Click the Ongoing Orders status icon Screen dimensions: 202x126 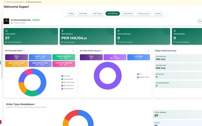tap(11, 23)
